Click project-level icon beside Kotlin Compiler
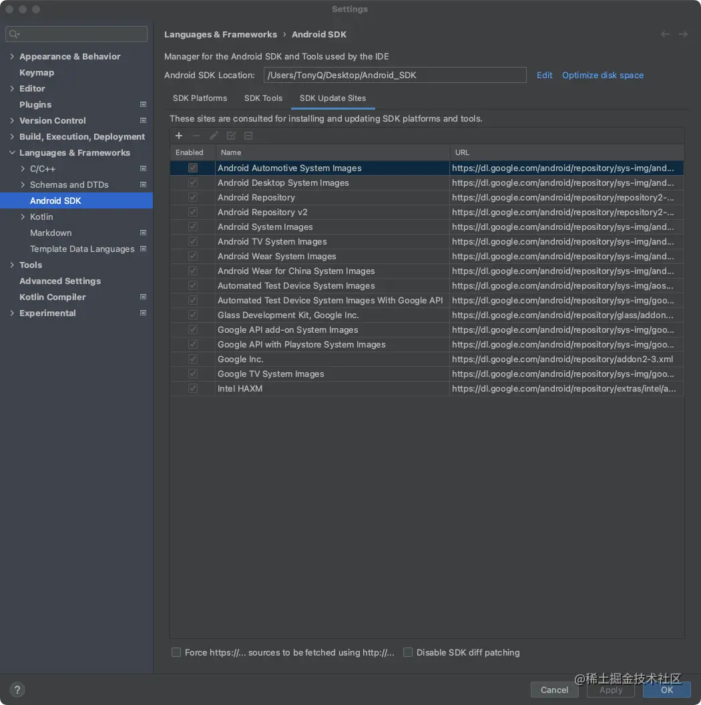The width and height of the screenshot is (701, 705). coord(144,297)
